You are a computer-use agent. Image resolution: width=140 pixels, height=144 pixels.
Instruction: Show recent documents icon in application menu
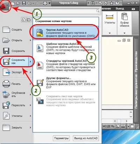click(23, 20)
